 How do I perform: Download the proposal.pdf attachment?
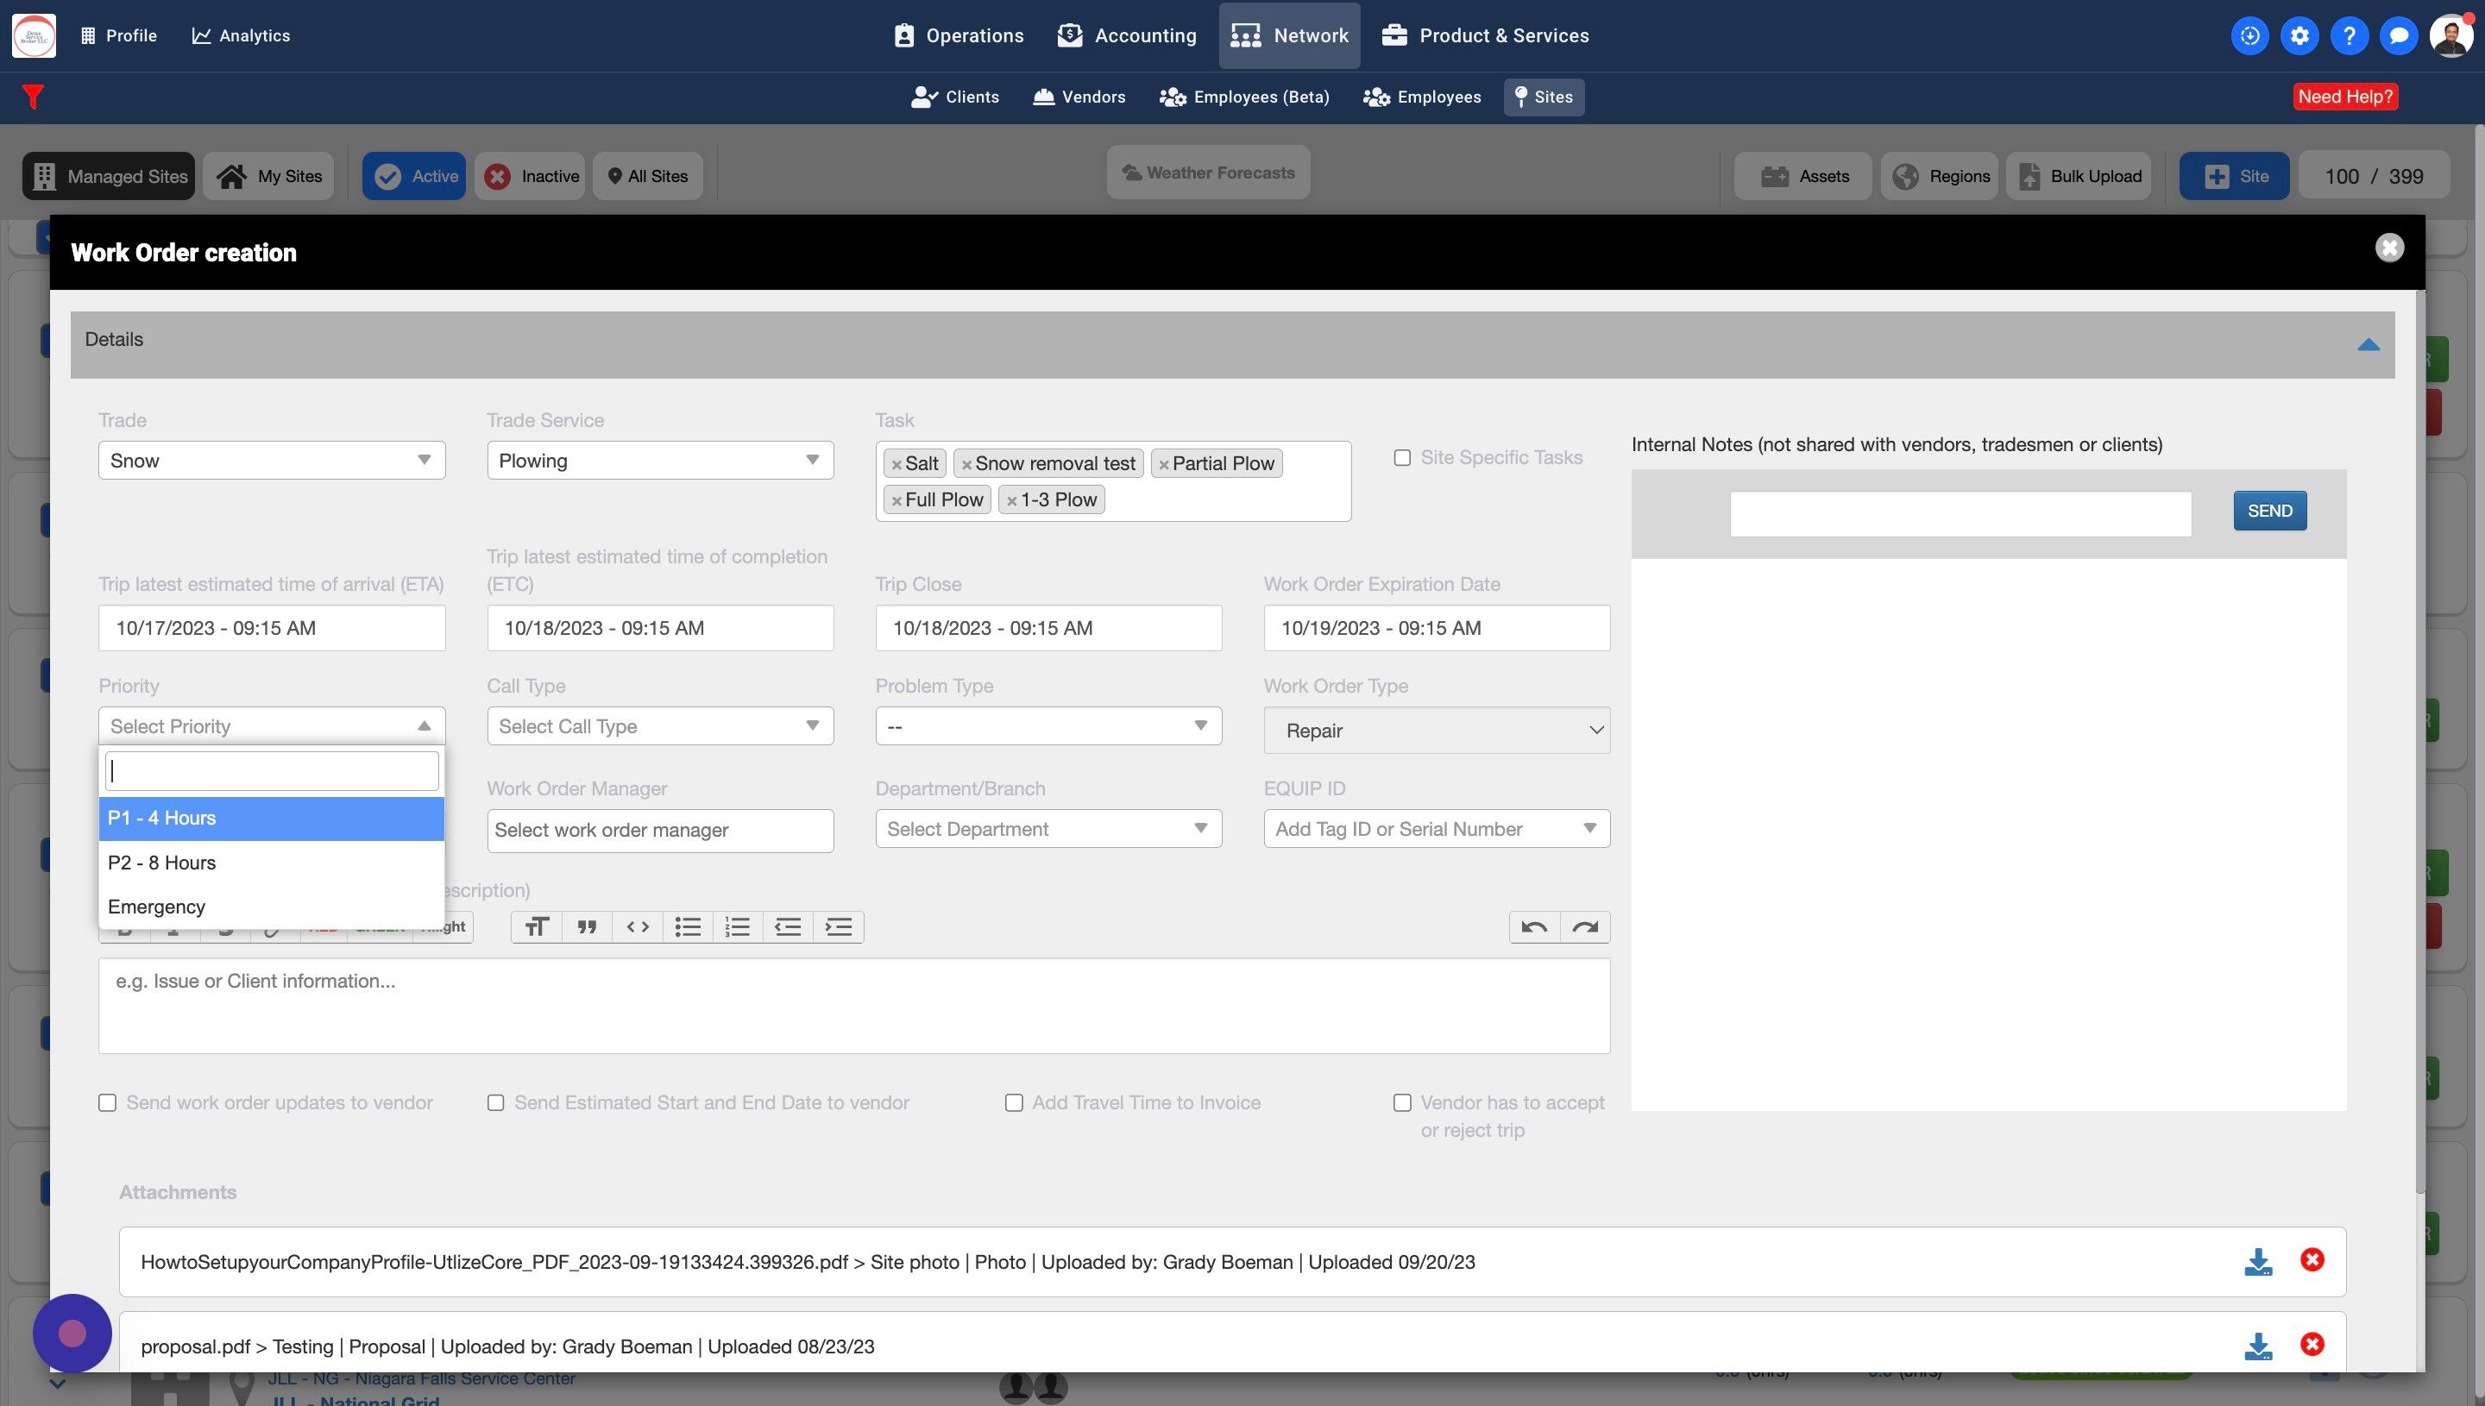tap(2257, 1346)
